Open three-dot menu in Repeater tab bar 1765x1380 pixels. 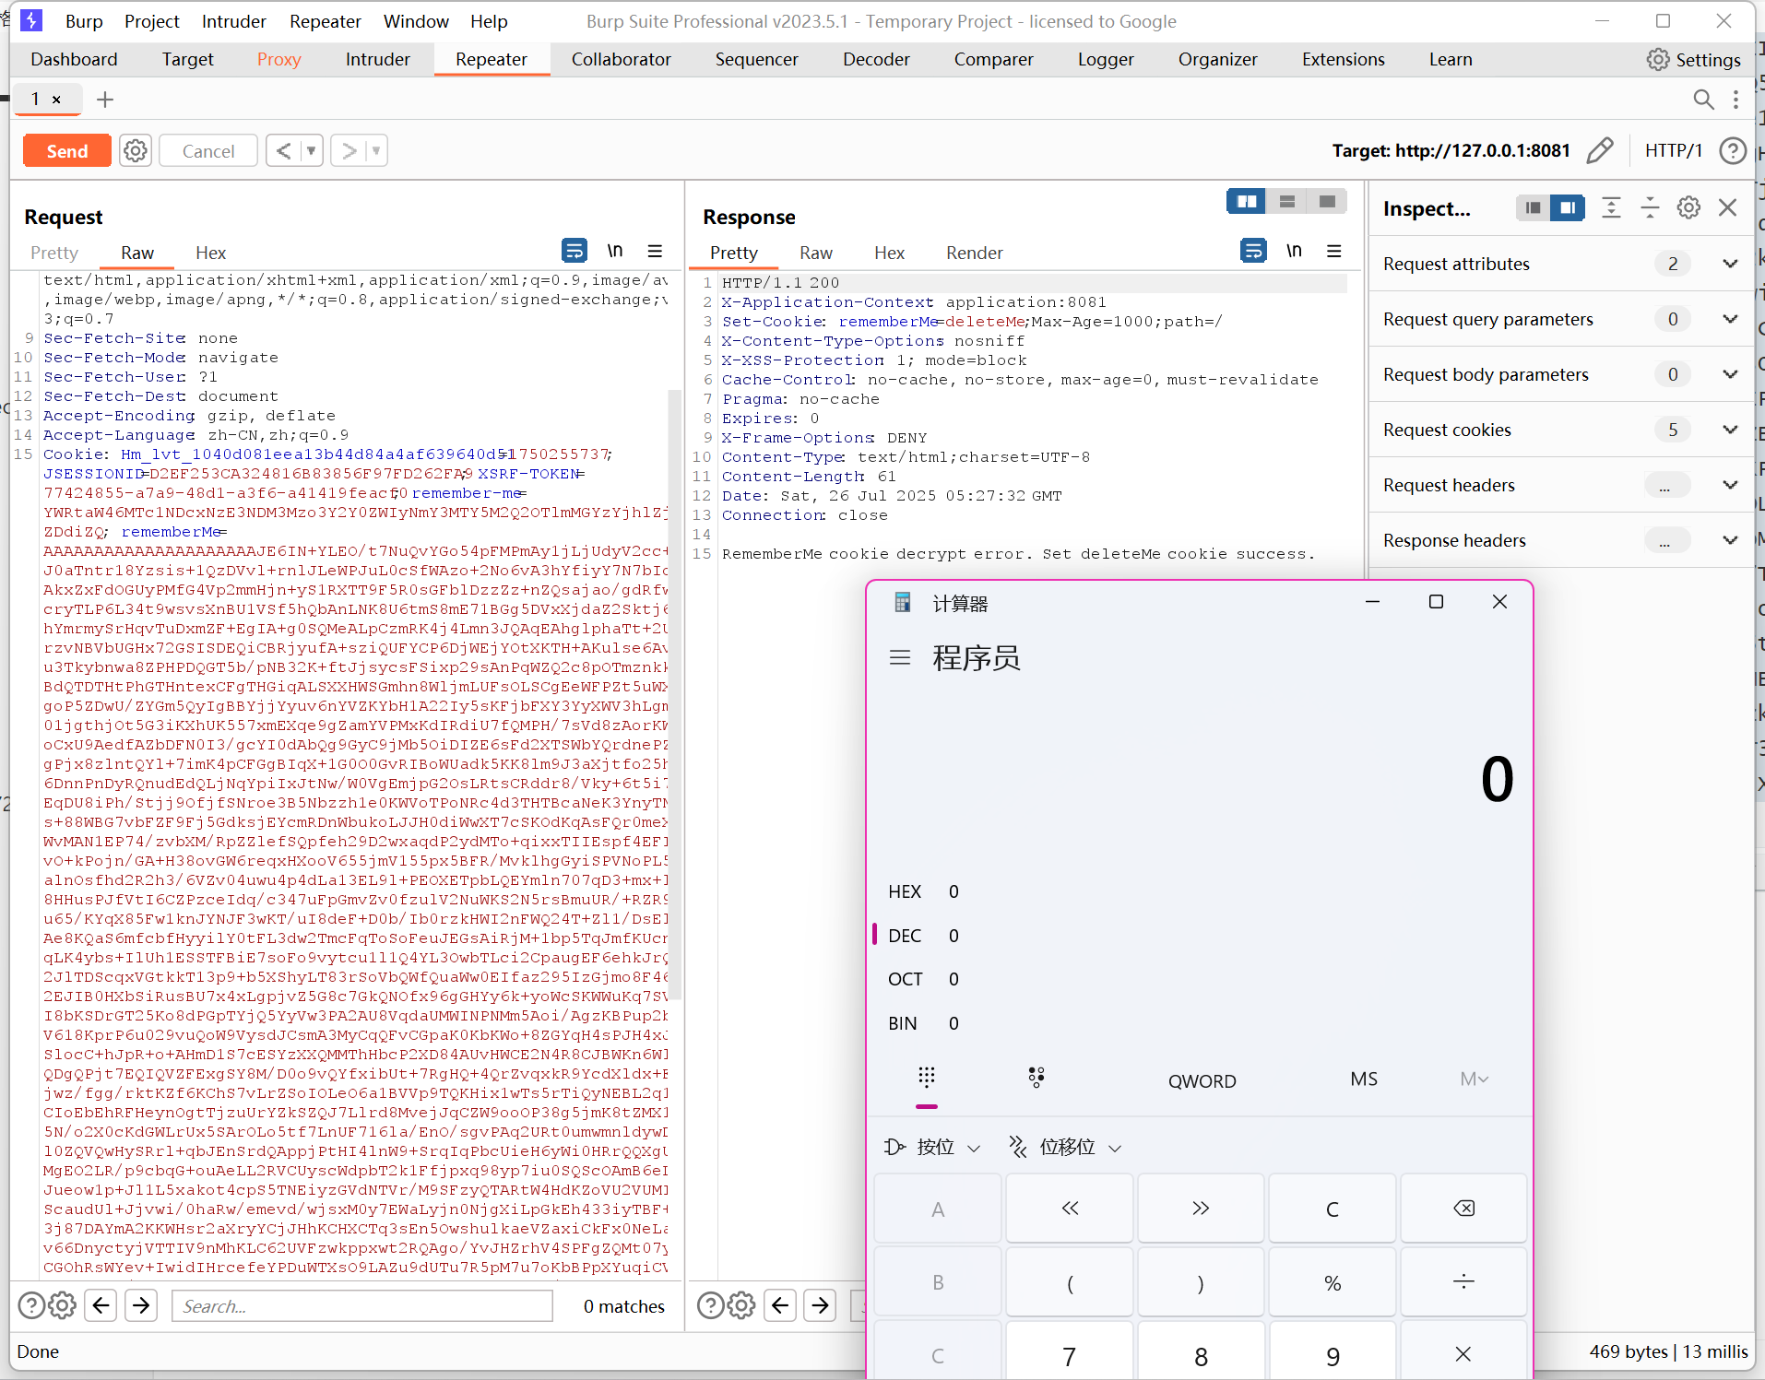pos(1735,100)
